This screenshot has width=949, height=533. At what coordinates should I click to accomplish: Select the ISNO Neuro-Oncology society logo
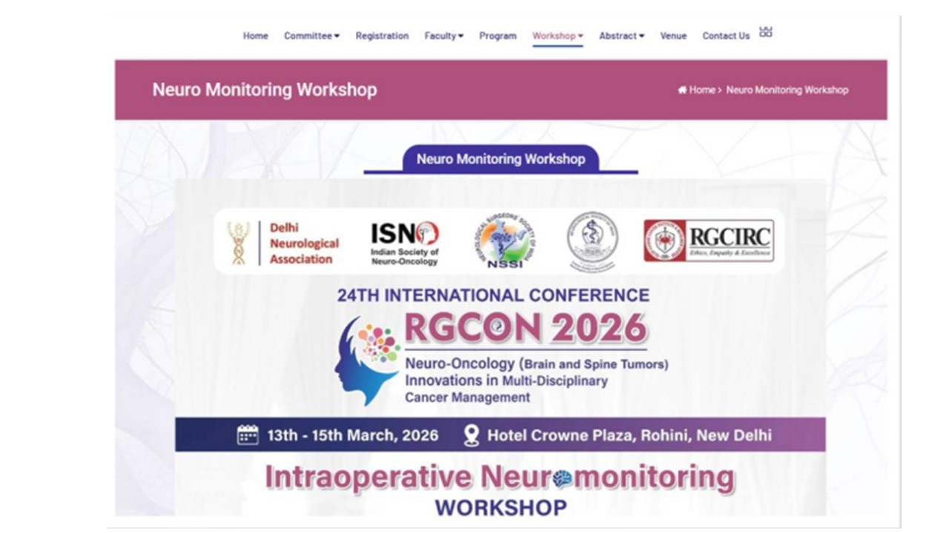pos(405,244)
